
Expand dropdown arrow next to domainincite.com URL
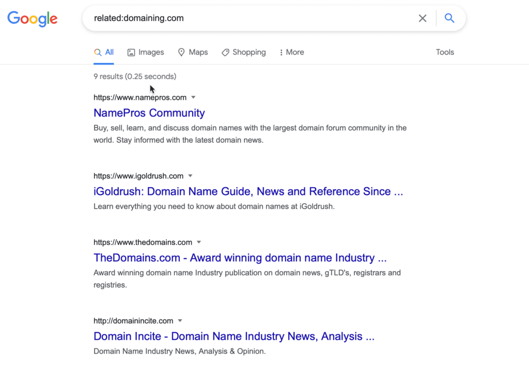click(x=180, y=321)
